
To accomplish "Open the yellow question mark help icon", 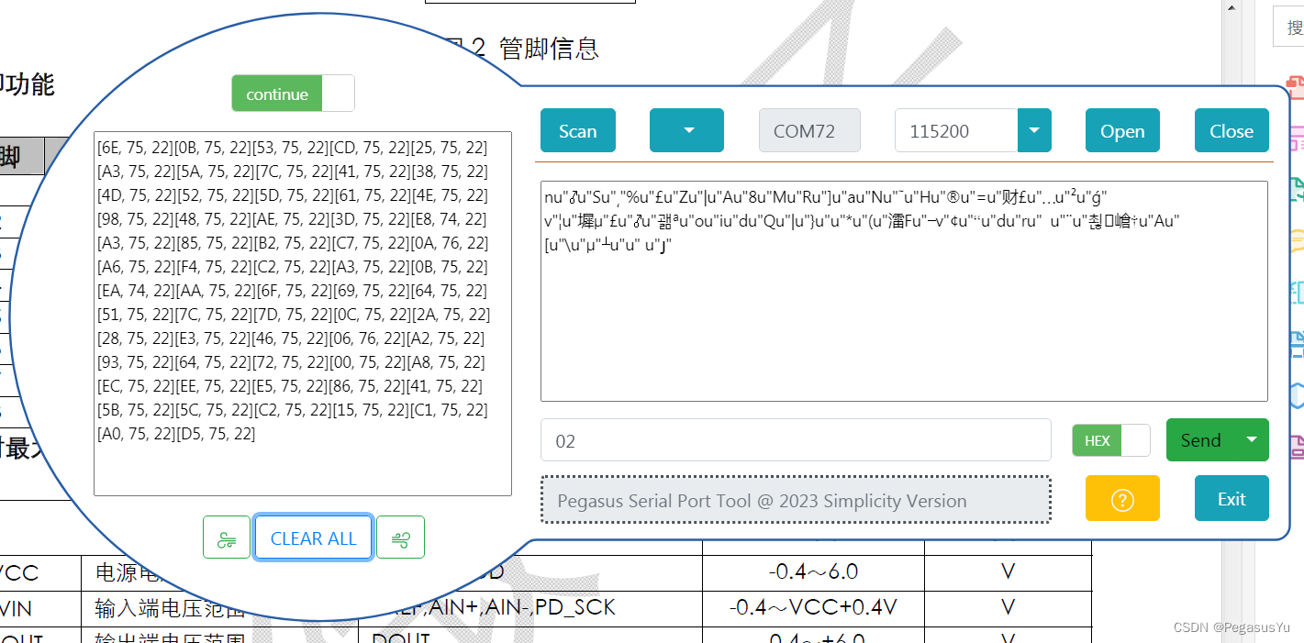I will 1122,498.
